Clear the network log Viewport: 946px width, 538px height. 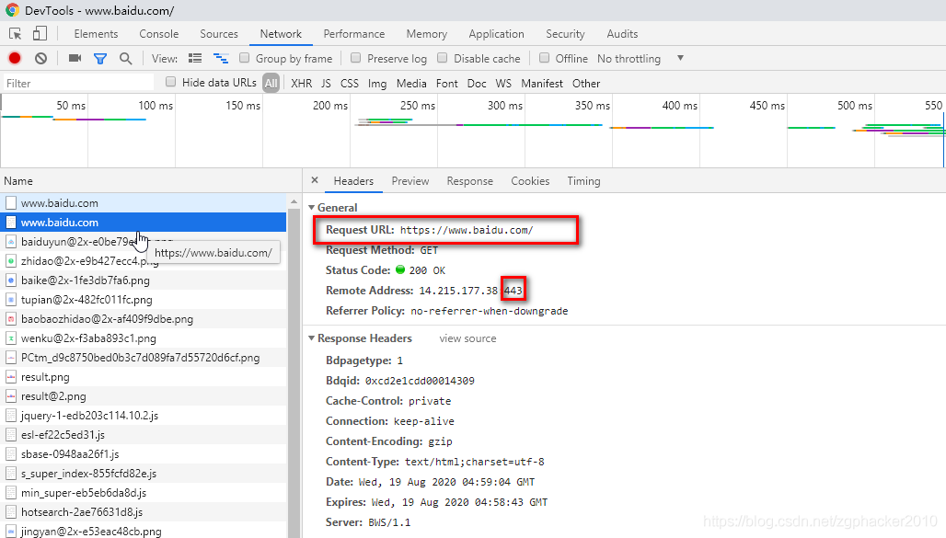point(40,59)
